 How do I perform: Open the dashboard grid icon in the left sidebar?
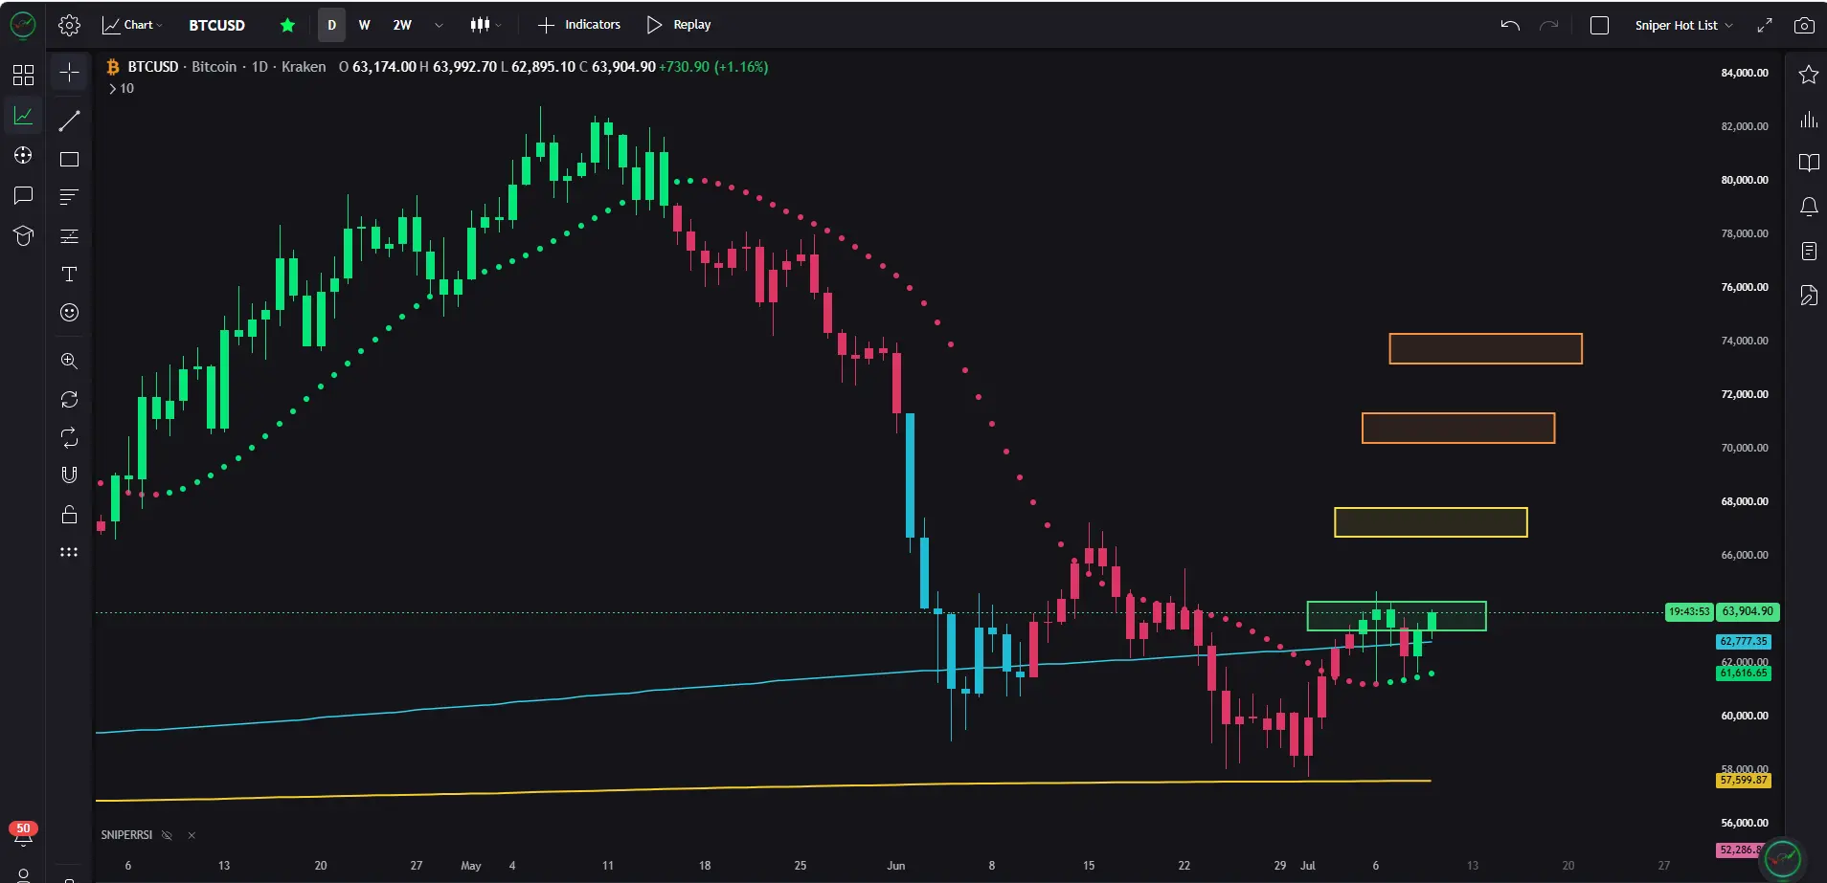click(23, 75)
